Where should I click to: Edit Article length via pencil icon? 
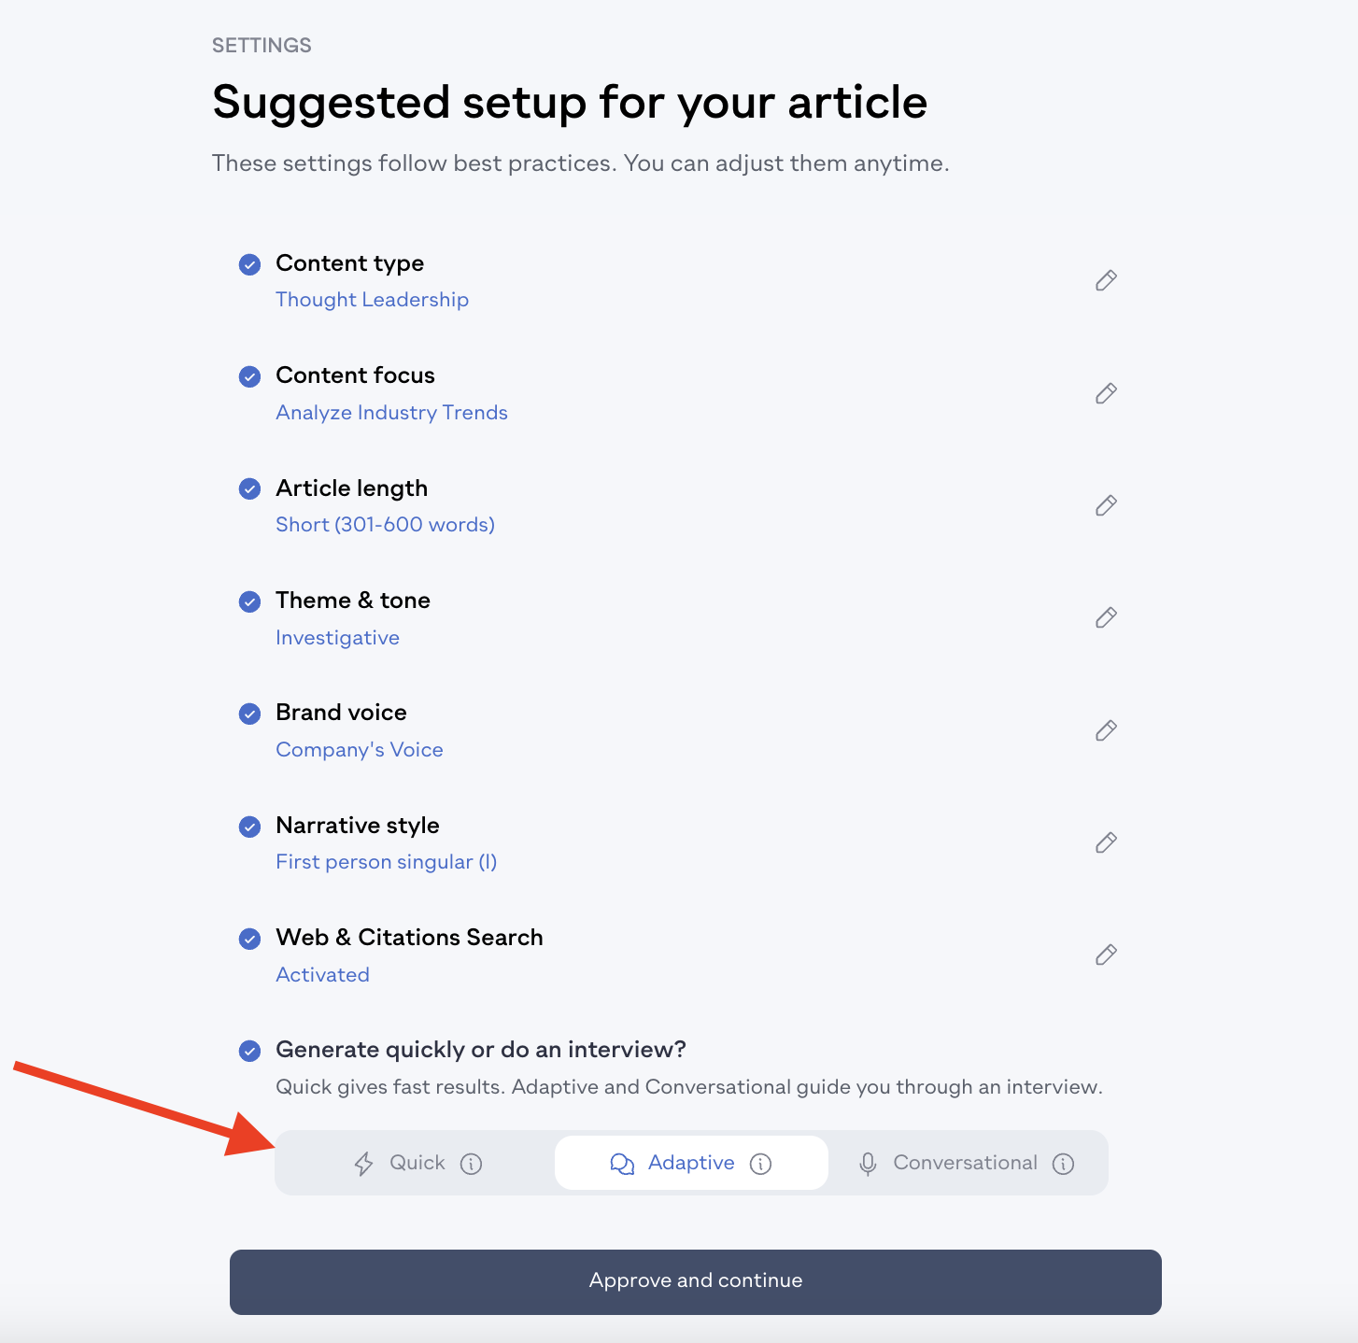click(x=1106, y=505)
